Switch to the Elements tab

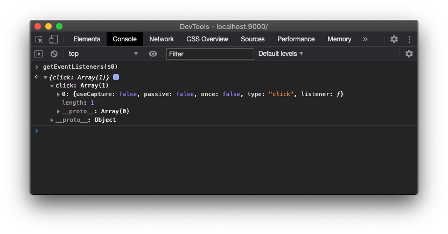pos(87,39)
